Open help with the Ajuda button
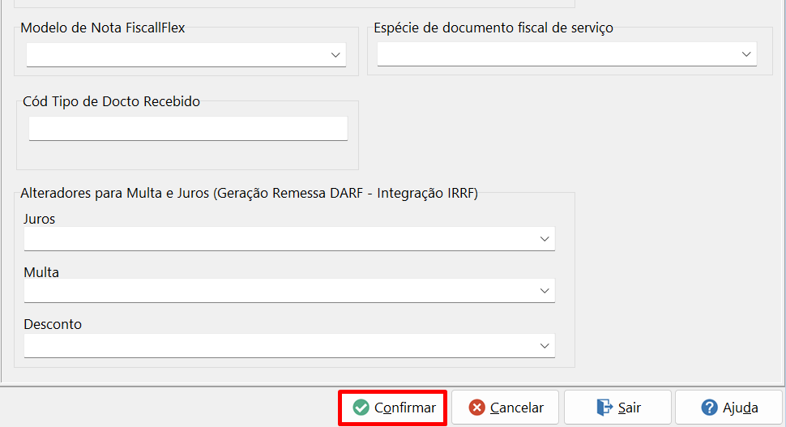The height and width of the screenshot is (427, 786). (728, 408)
